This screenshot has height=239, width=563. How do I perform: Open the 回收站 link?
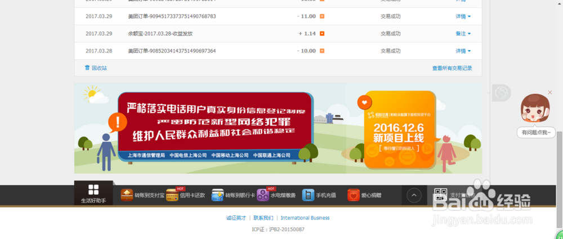100,68
